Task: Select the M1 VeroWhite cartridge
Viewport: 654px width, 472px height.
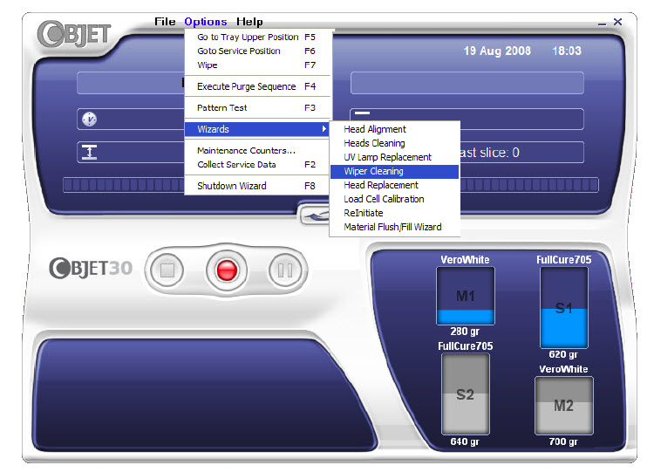Action: coord(466,296)
